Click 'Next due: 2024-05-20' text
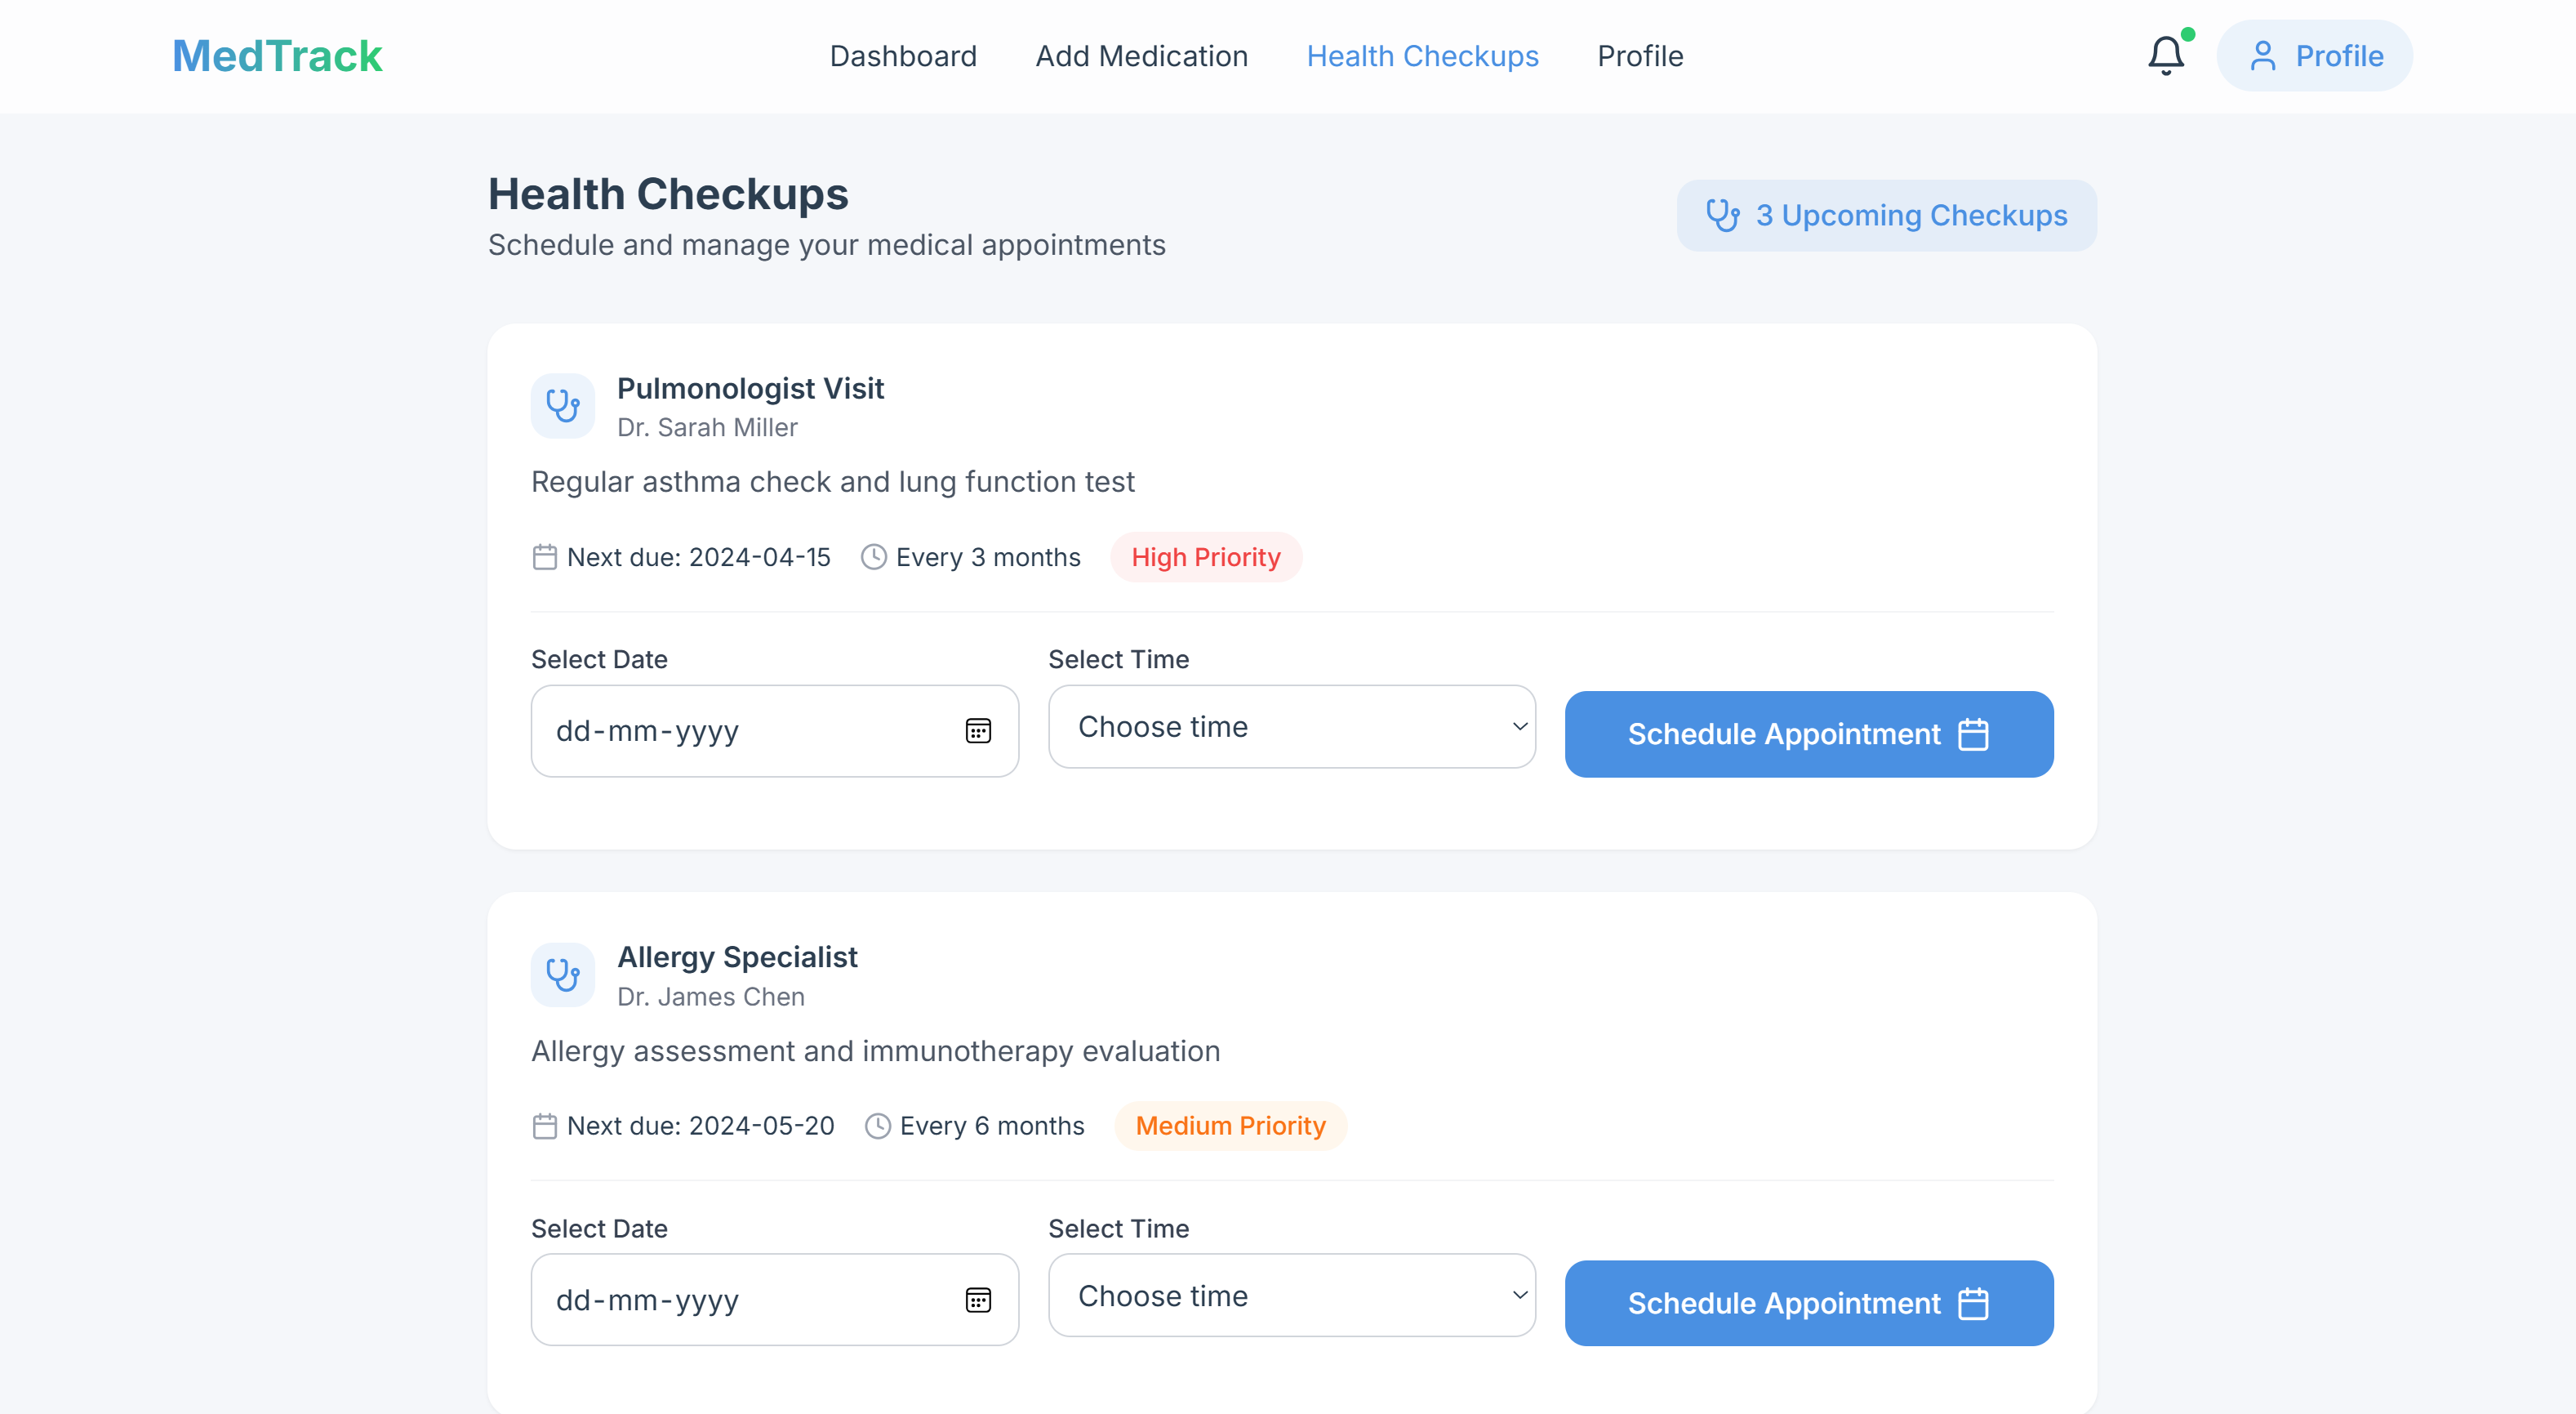2576x1414 pixels. pyautogui.click(x=701, y=1126)
